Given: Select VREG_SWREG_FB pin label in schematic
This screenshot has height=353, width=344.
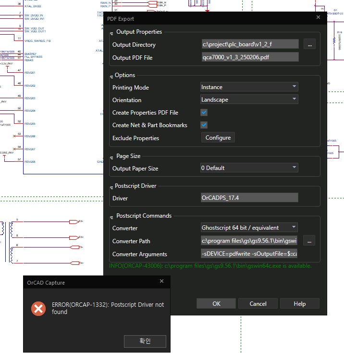Looking at the screenshot, I should click(x=37, y=41).
